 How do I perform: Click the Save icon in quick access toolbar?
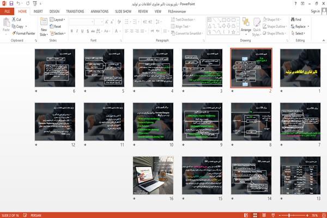point(11,4)
